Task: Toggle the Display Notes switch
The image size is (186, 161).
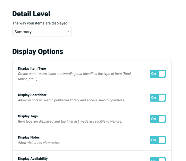Action: [157, 140]
